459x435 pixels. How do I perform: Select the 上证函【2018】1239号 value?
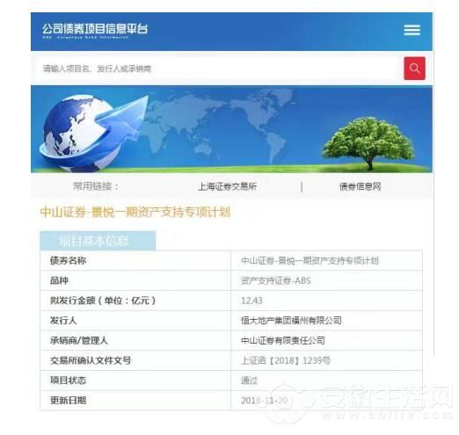click(286, 360)
